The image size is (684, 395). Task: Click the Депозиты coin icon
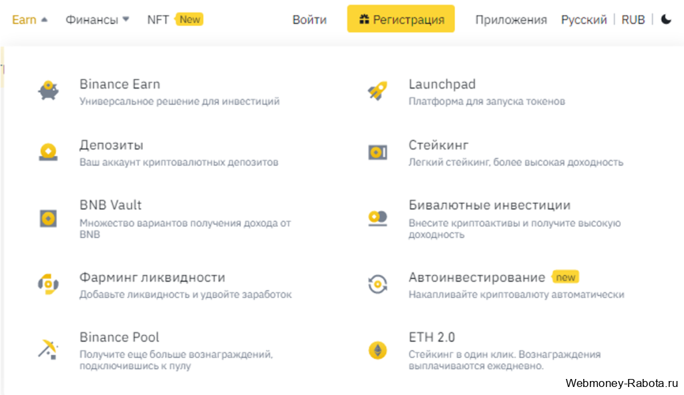click(48, 152)
